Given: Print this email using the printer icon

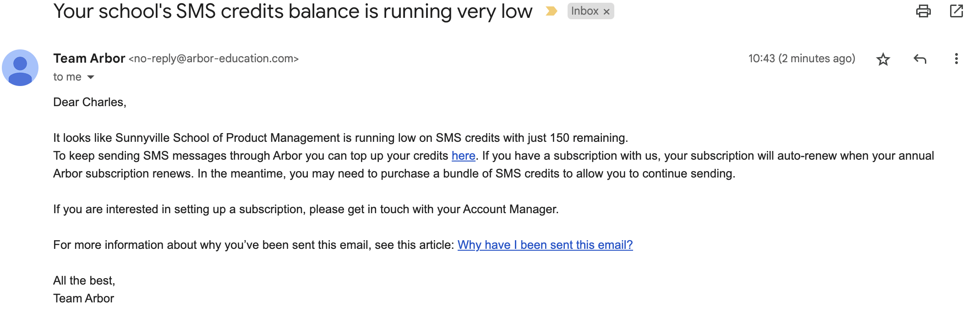Looking at the screenshot, I should pyautogui.click(x=923, y=11).
